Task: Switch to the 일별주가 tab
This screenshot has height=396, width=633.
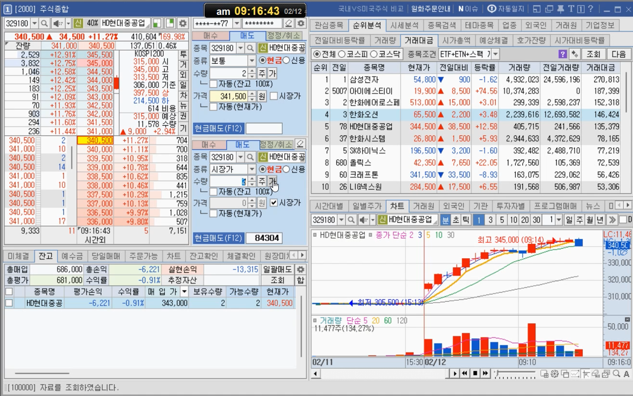Action: click(x=367, y=206)
